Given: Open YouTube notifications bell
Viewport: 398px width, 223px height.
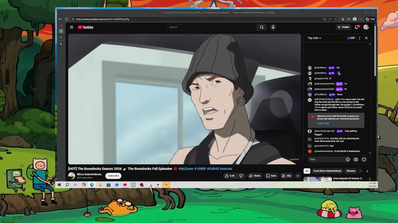Looking at the screenshot, I should [x=357, y=27].
